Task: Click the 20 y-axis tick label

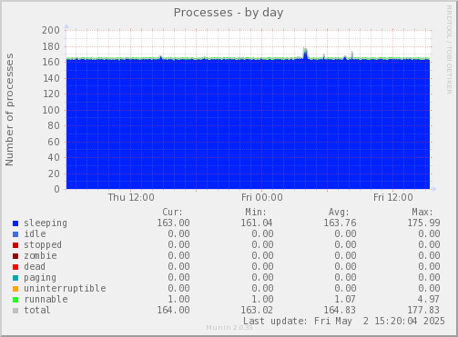Action: [54, 173]
